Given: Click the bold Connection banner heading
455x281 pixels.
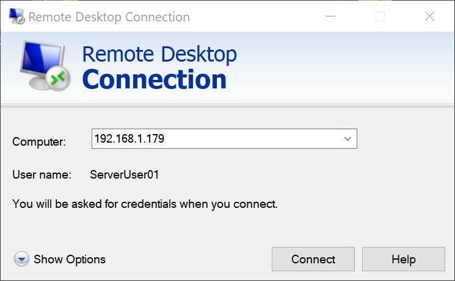Looking at the screenshot, I should point(154,79).
